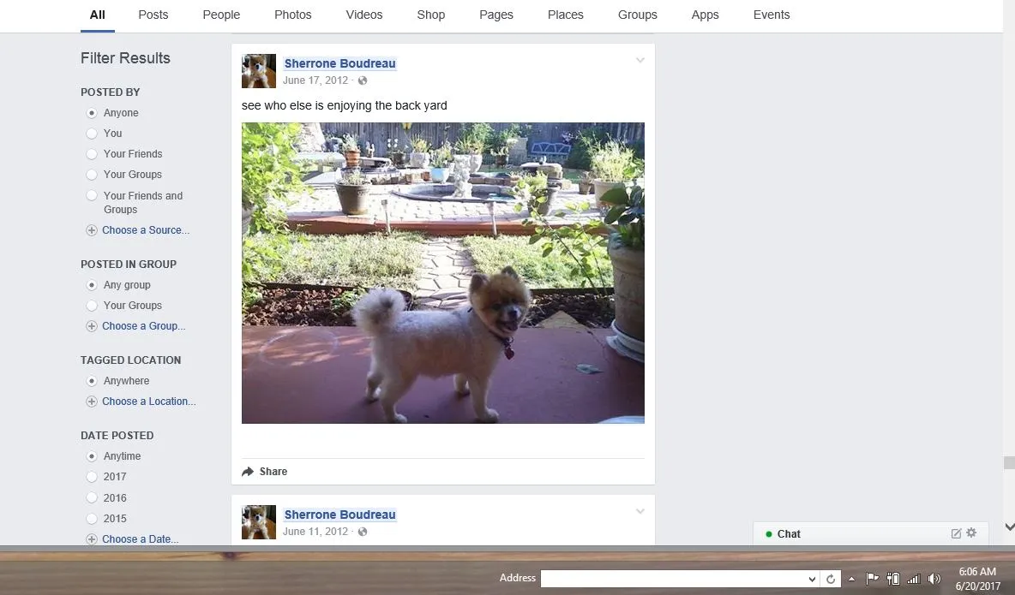Screen dimensions: 1015x595
Task: Click Choose a Group link
Action: tap(144, 326)
